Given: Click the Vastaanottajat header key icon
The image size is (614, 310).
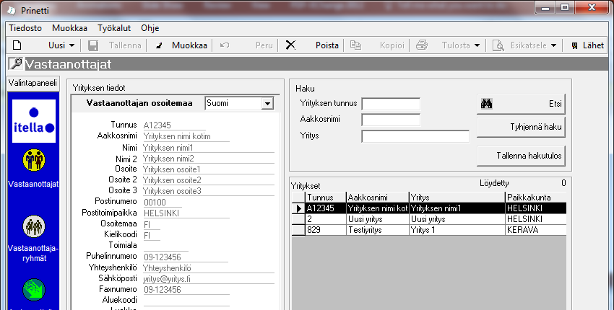Looking at the screenshot, I should (x=16, y=63).
